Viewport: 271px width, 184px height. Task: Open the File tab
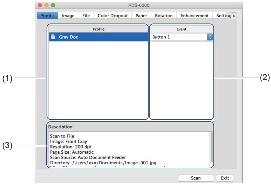[x=86, y=16]
